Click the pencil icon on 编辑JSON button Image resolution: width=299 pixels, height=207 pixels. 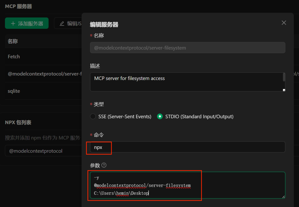pyautogui.click(x=62, y=23)
